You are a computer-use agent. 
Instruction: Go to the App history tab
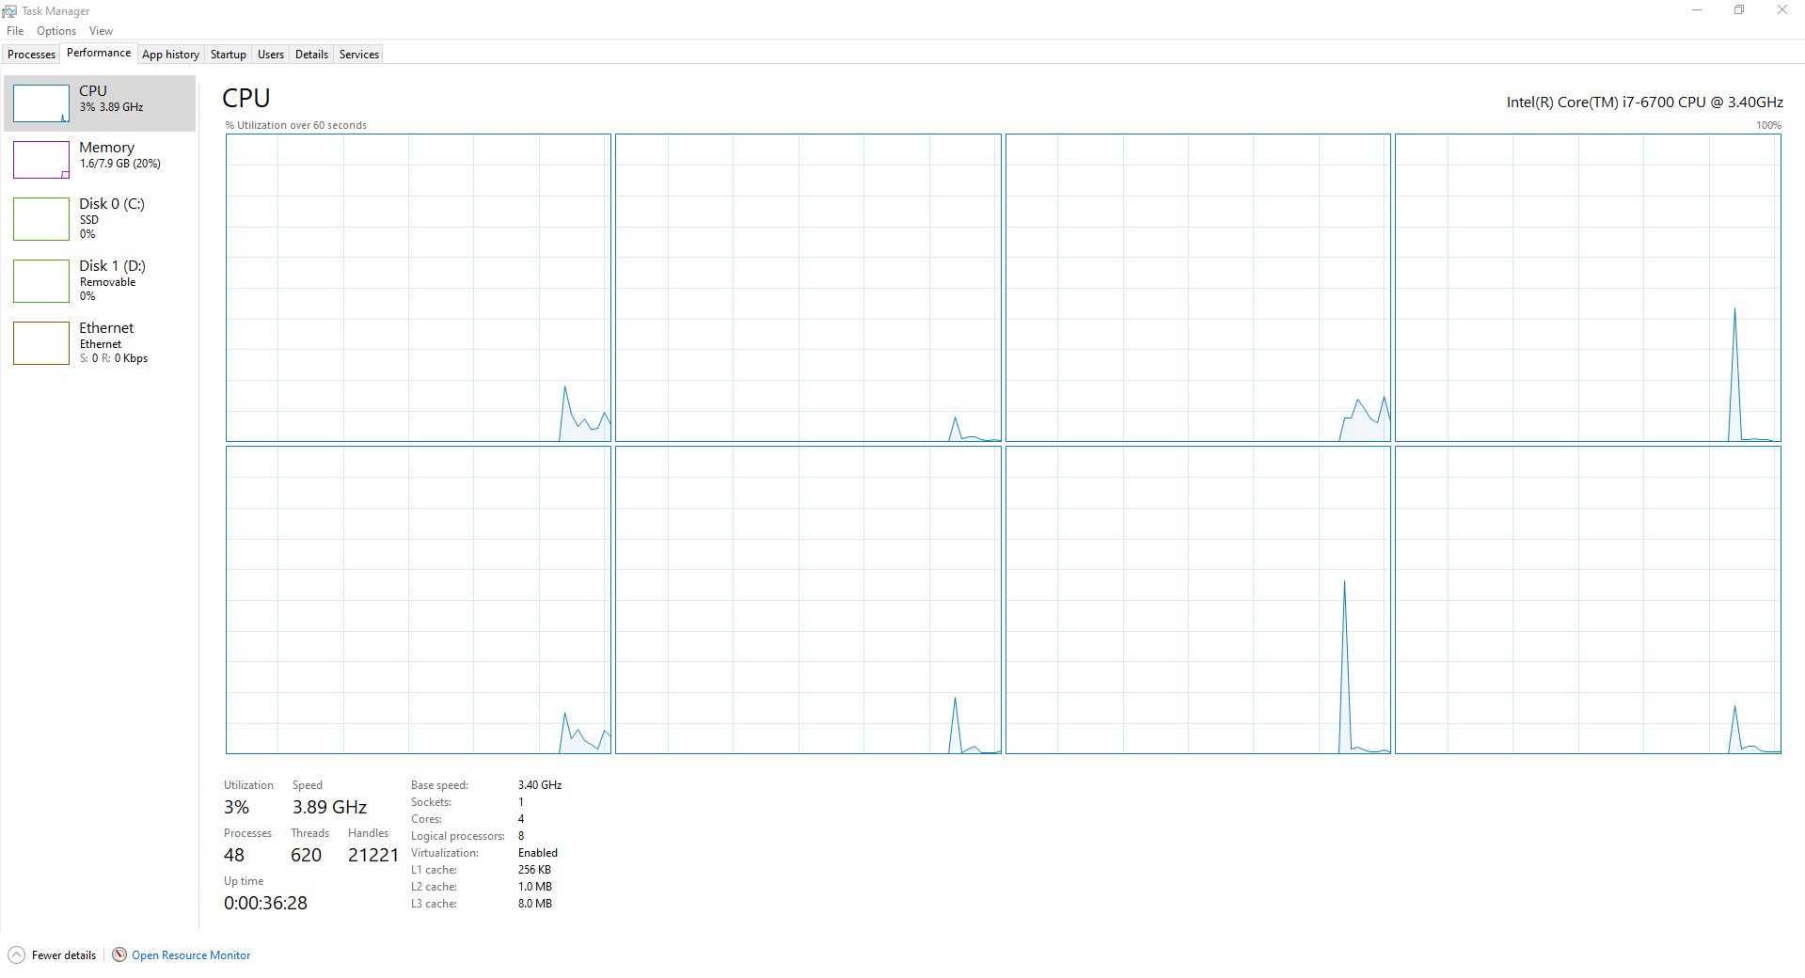[170, 55]
